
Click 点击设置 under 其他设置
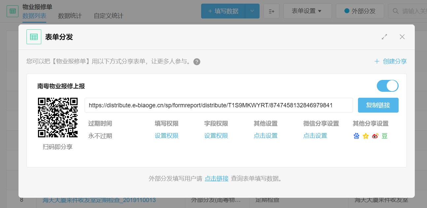pyautogui.click(x=266, y=136)
